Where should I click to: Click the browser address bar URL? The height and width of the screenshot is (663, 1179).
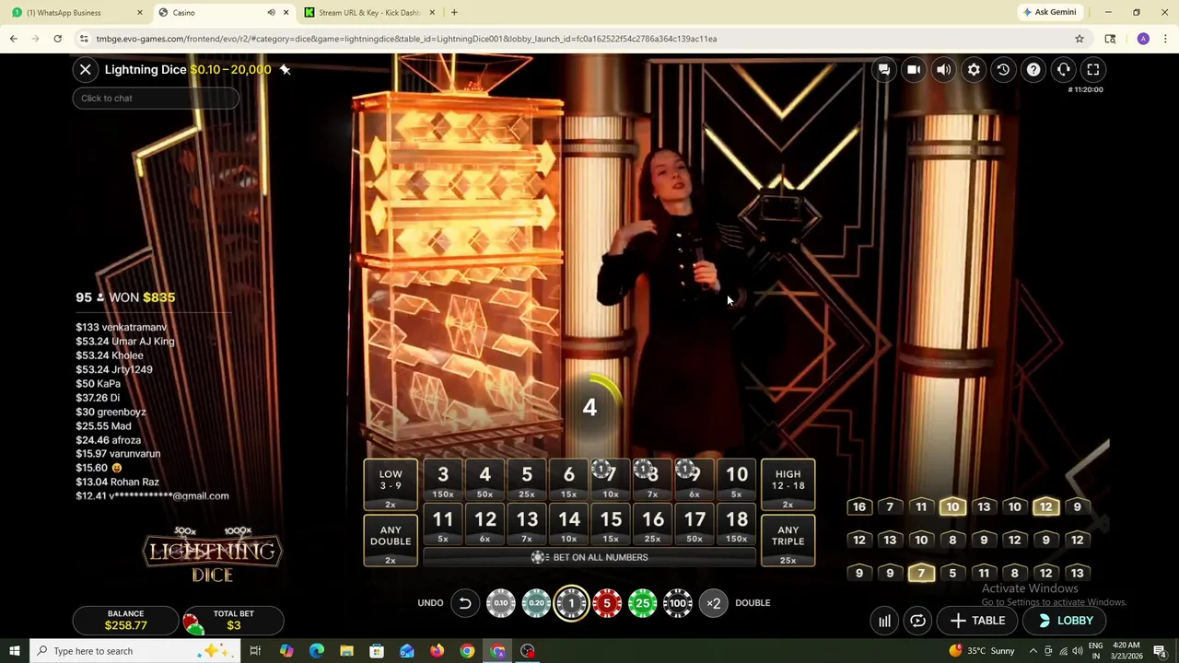[406, 39]
